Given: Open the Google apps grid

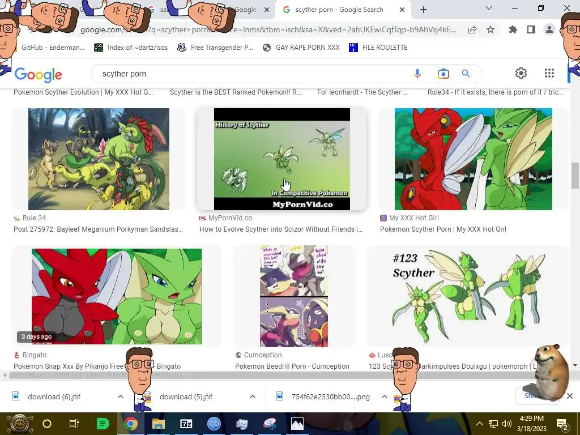Looking at the screenshot, I should pyautogui.click(x=549, y=73).
